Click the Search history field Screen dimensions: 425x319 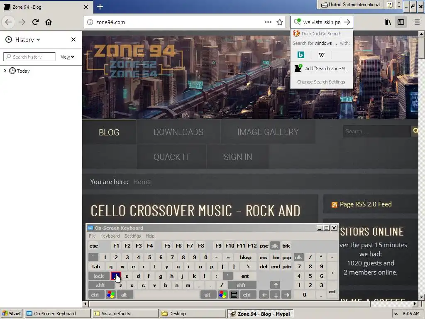pyautogui.click(x=29, y=56)
